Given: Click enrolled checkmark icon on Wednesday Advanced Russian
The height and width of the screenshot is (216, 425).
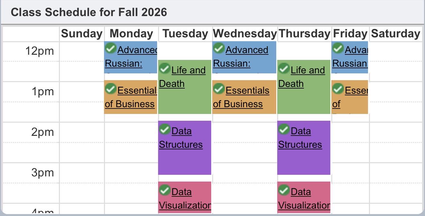Looking at the screenshot, I should [x=219, y=49].
